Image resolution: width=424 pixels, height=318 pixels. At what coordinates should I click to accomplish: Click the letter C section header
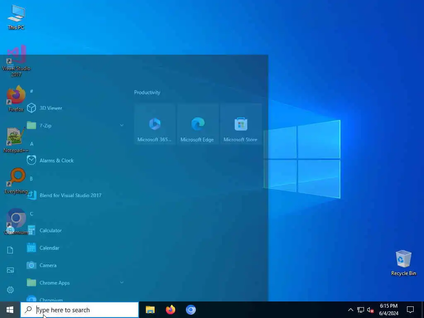(31, 214)
